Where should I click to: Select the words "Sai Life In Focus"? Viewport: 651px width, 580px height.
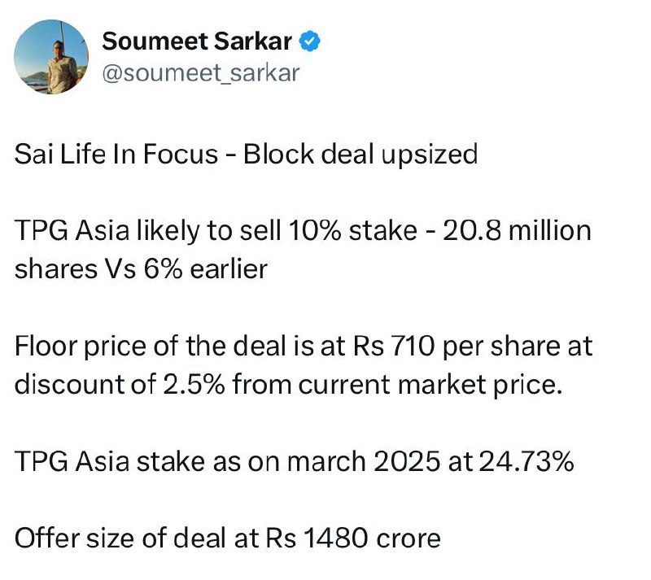coord(116,154)
